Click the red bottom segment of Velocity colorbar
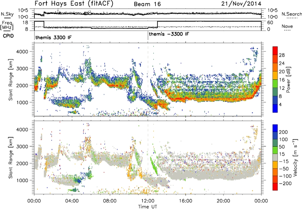 coord(275,187)
